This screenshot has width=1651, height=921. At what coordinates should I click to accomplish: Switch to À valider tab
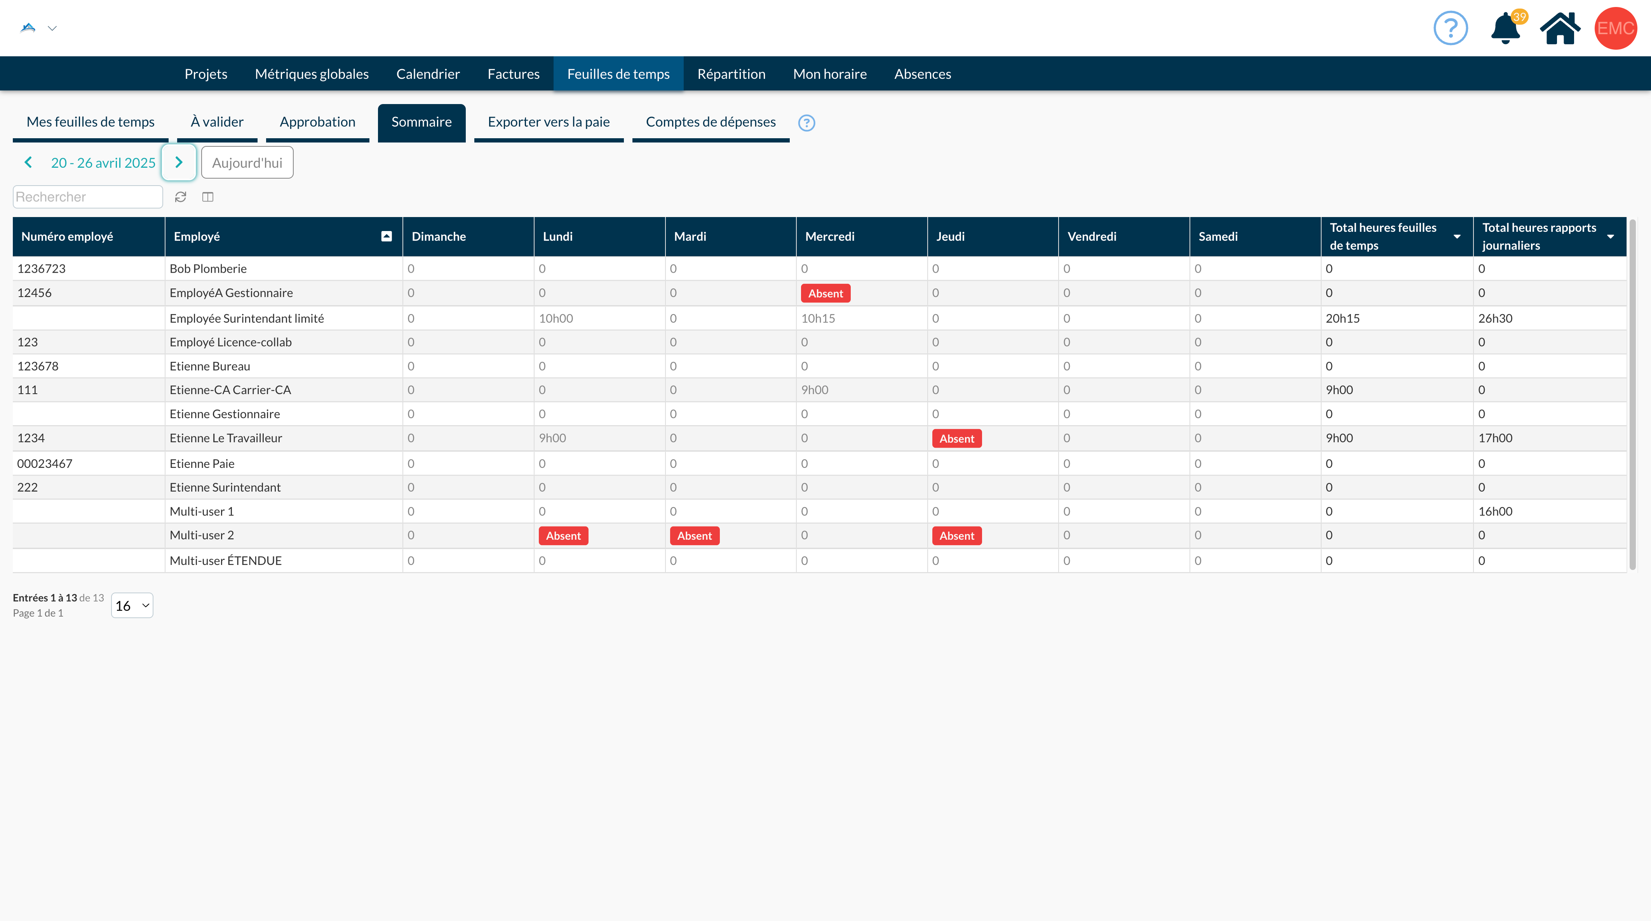[x=217, y=122]
